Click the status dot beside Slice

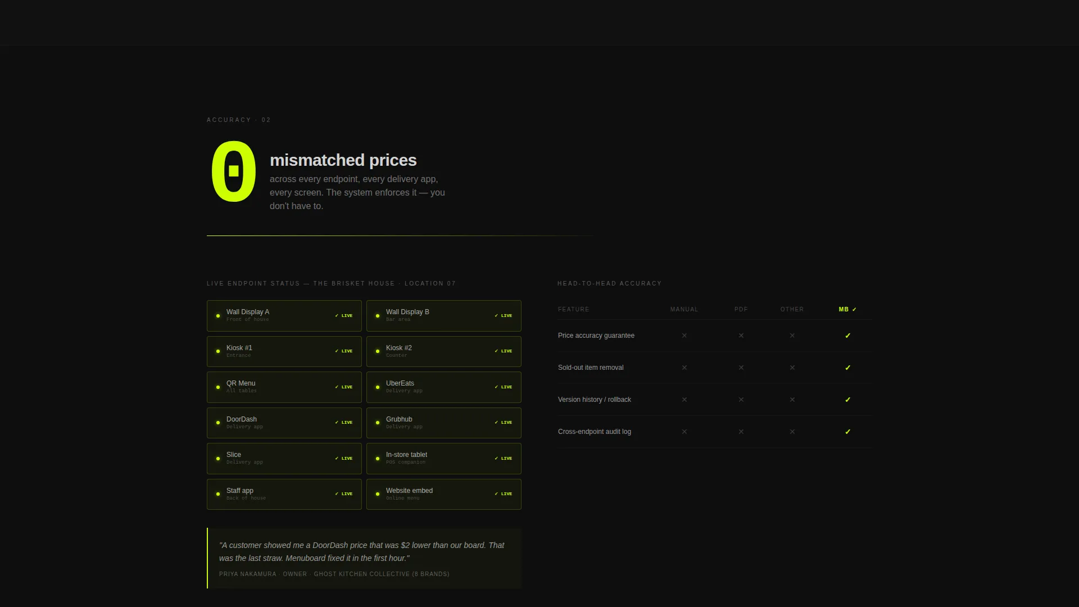coord(218,459)
